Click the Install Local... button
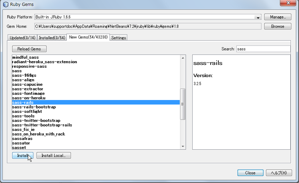Viewport: 299px width, 183px height. pyautogui.click(x=54, y=155)
